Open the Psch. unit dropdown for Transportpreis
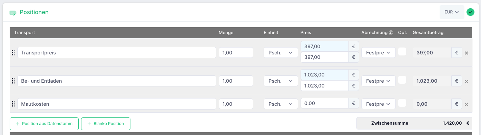Screen dimensions: 481x135 point(281,53)
